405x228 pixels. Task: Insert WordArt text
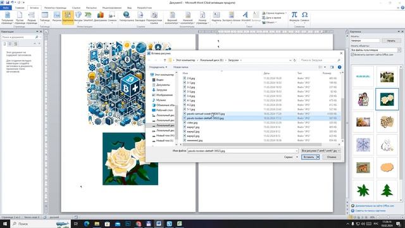point(246,17)
